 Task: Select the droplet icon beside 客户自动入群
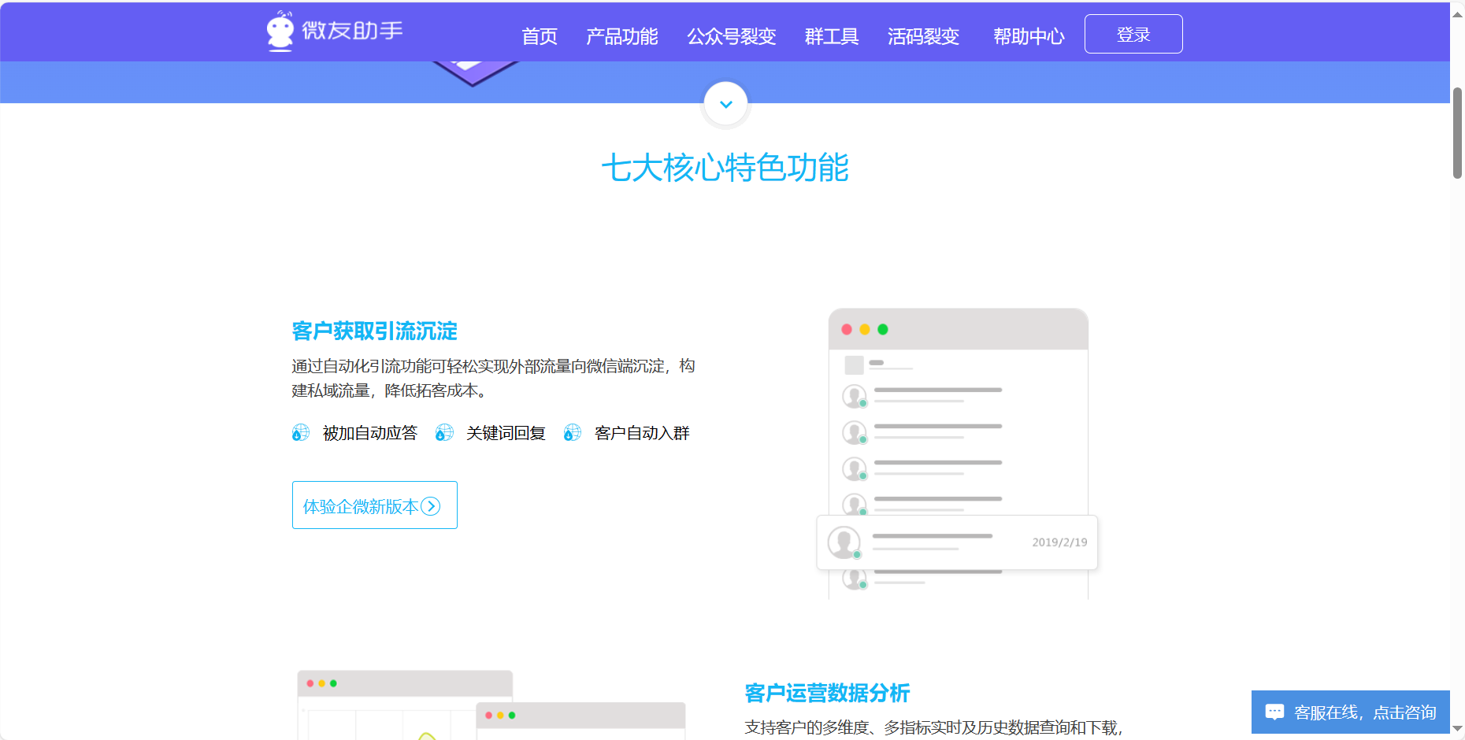(572, 433)
